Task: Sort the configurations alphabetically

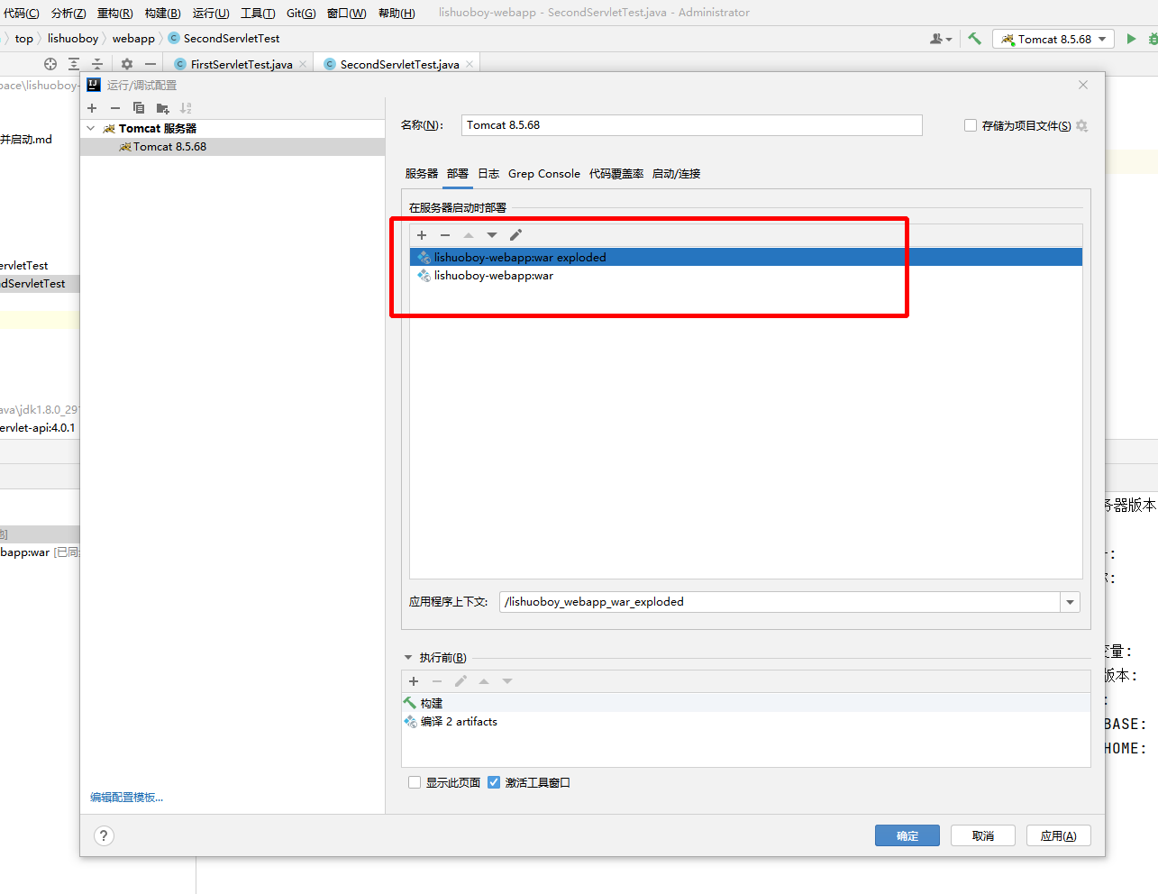Action: point(186,108)
